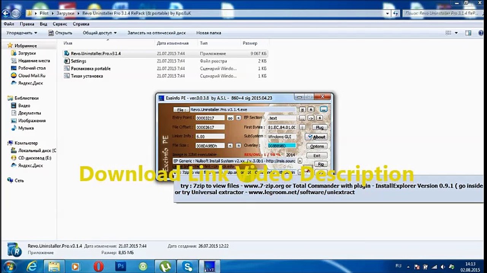Screen dimensions: 487x273
Task: Click the '->' button beside EP Section
Action: click(311, 118)
